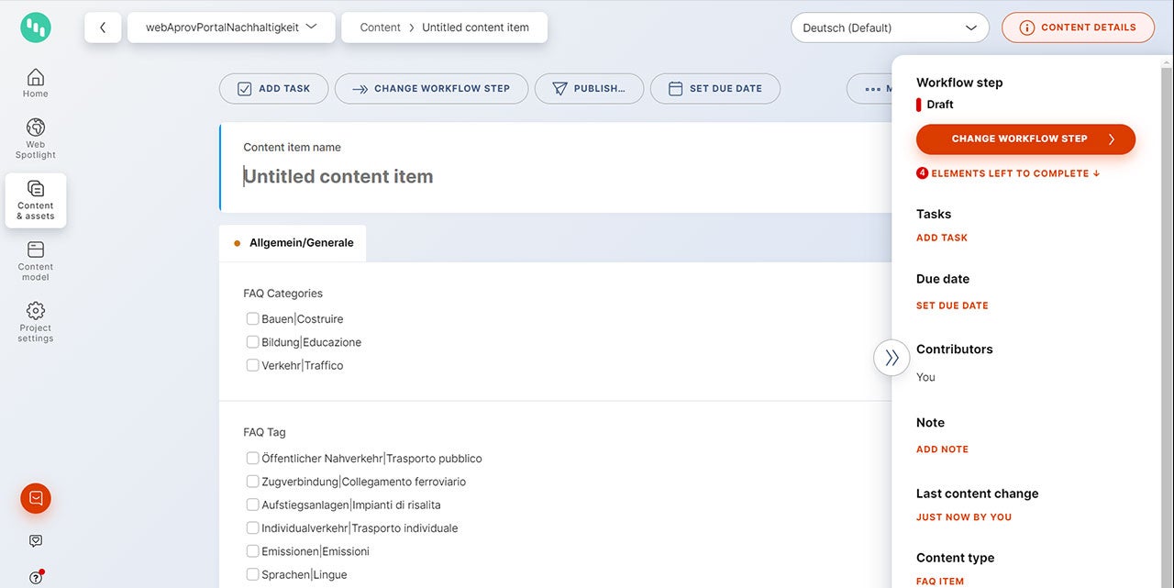This screenshot has width=1174, height=588.
Task: Click the orange inbox icon button
Action: pos(36,498)
